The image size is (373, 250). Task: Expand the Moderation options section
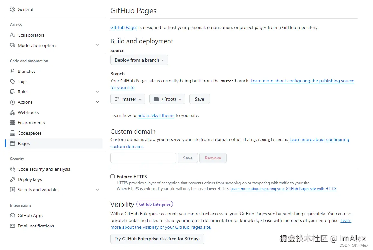(x=98, y=45)
